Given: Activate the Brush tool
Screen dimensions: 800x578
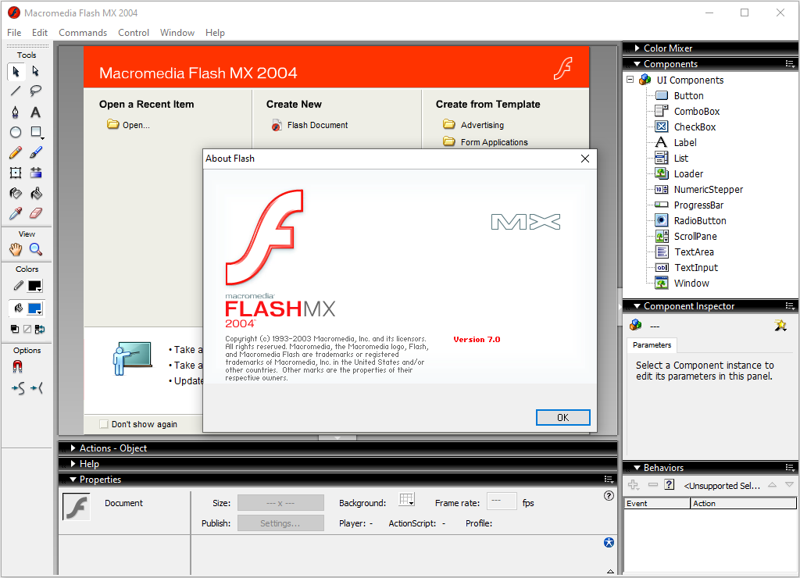Looking at the screenshot, I should click(x=36, y=152).
